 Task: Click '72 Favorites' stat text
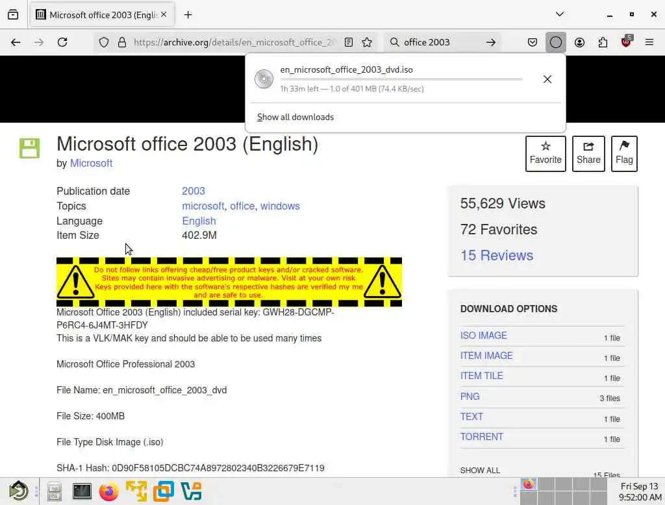pyautogui.click(x=499, y=229)
